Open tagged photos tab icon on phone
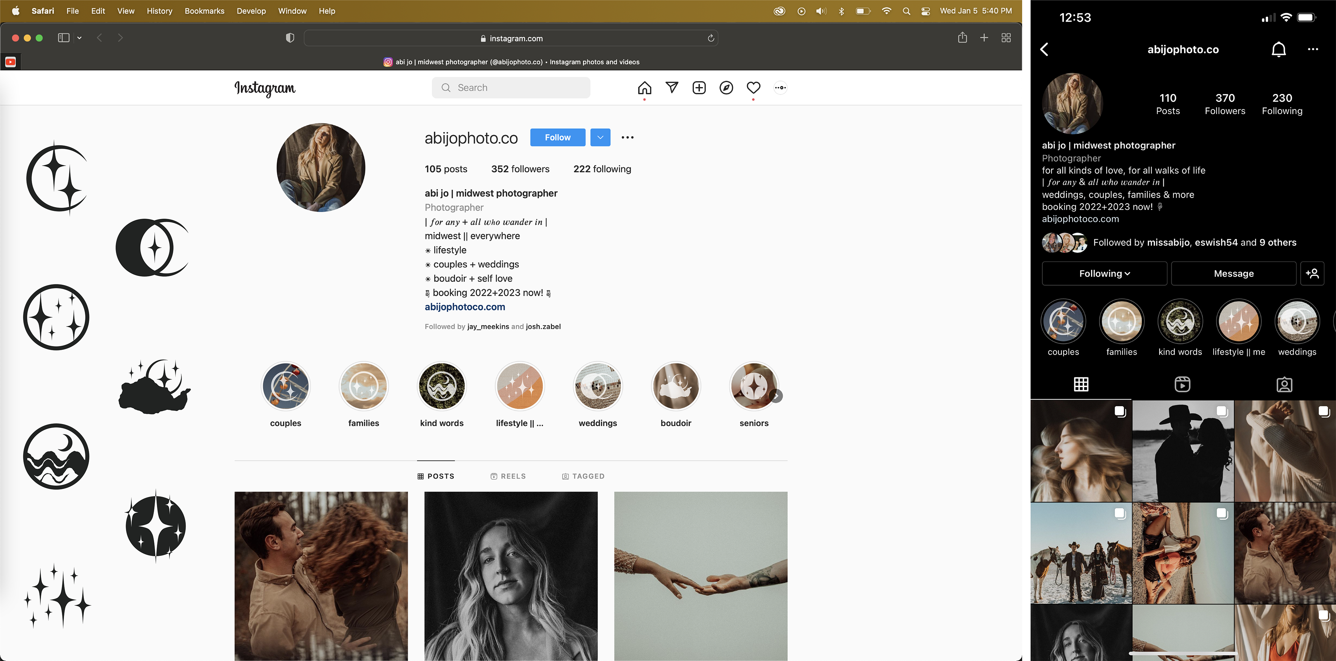The width and height of the screenshot is (1336, 661). [x=1283, y=385]
